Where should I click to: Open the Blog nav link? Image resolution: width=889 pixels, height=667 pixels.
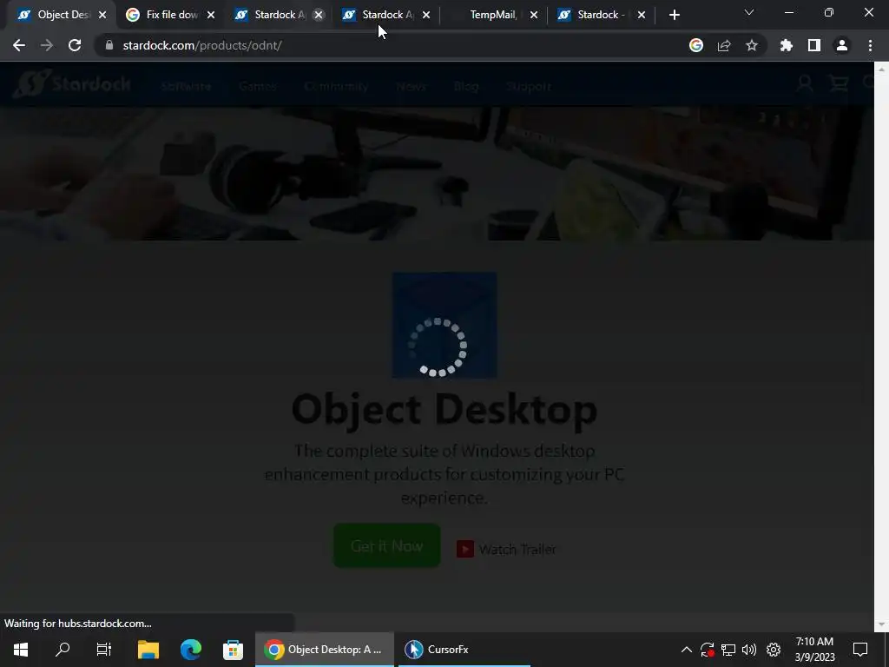(466, 86)
